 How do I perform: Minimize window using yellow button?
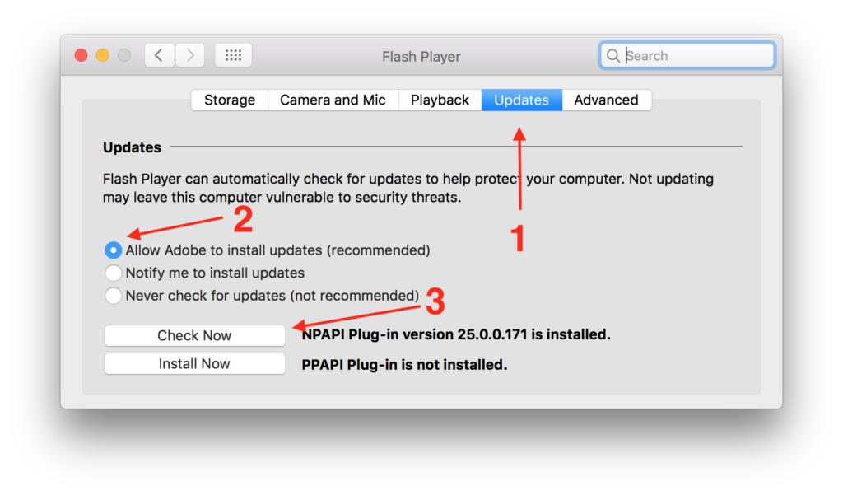tap(103, 55)
